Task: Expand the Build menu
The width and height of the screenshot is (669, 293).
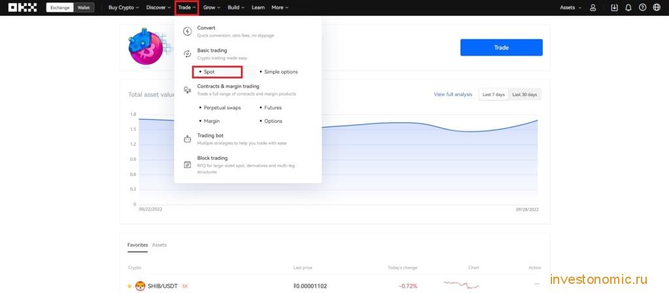Action: (x=236, y=7)
